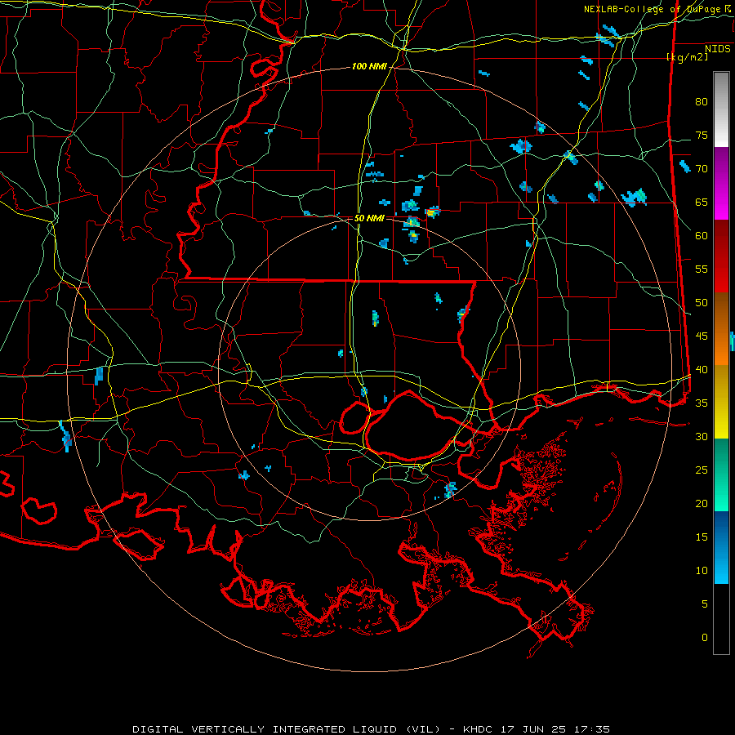This screenshot has width=735, height=735.
Task: Click the scale value 60
Action: coord(702,236)
